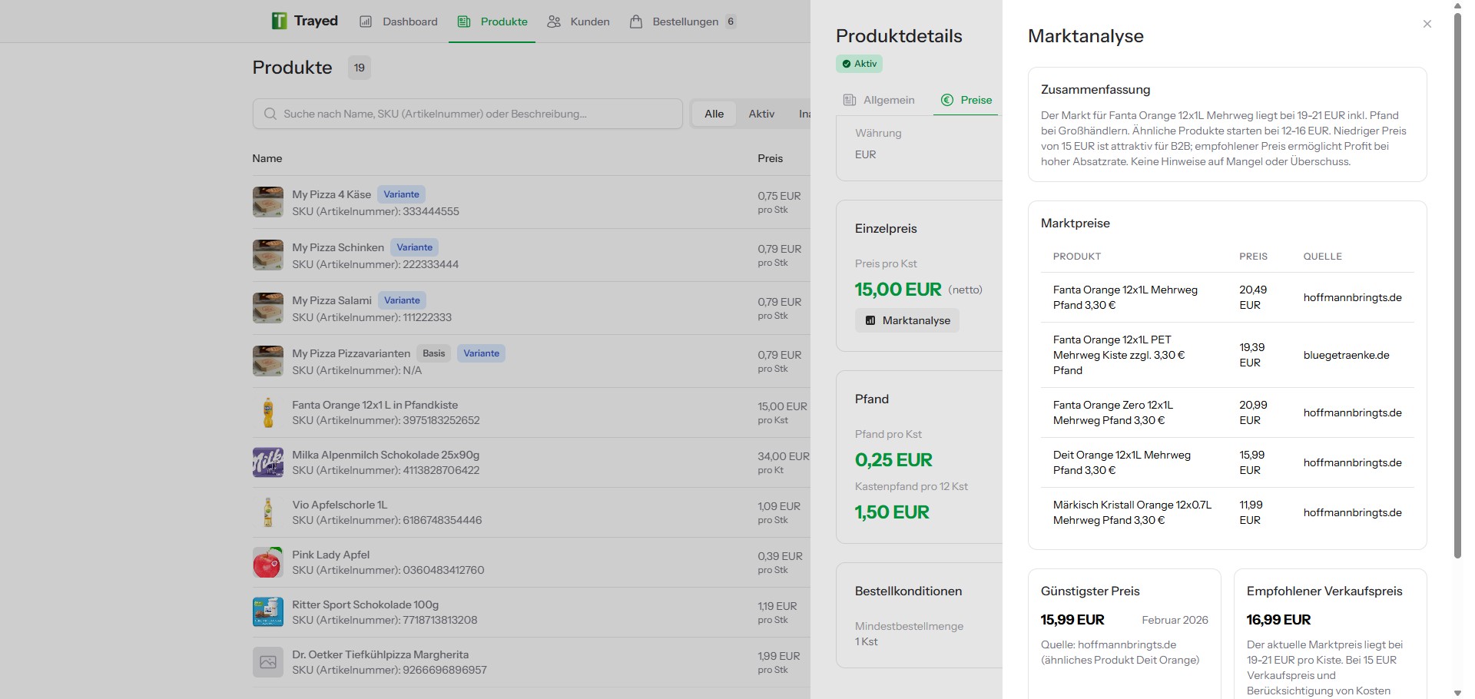Click the Vio Apfelschorle bottle icon

pos(267,512)
